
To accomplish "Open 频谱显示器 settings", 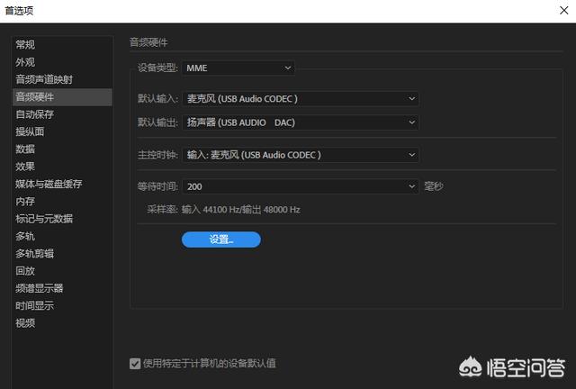I will click(x=39, y=288).
